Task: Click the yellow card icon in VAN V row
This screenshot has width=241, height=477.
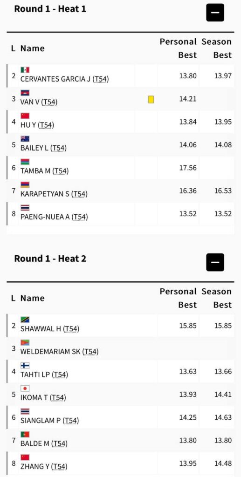Action: click(x=151, y=99)
